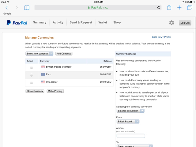Screen dimensions: 196x147
Task: Tap the 8:52 AM clock
Action: (x=98, y=2)
